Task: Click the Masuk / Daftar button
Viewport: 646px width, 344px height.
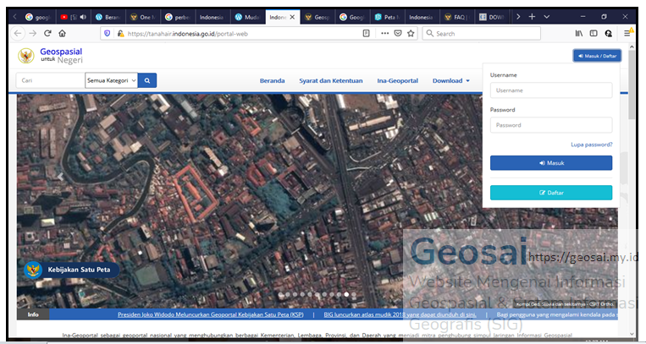Action: tap(597, 56)
